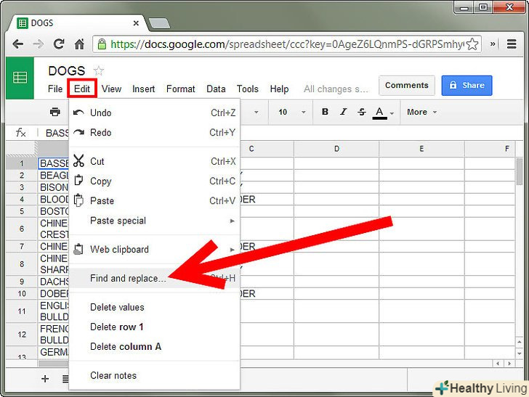Choose Paste from Edit menu
The height and width of the screenshot is (397, 529).
tap(154, 201)
